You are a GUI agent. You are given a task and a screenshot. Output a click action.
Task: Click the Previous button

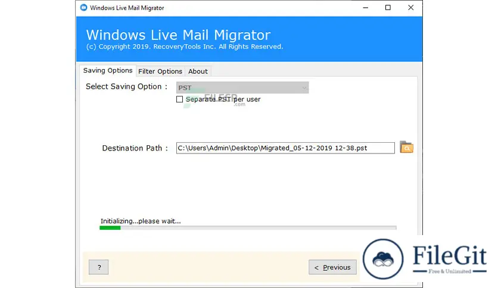click(x=332, y=267)
